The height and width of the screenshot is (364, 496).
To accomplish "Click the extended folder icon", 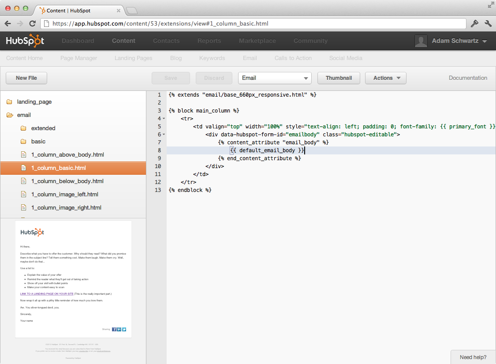I will (x=23, y=128).
